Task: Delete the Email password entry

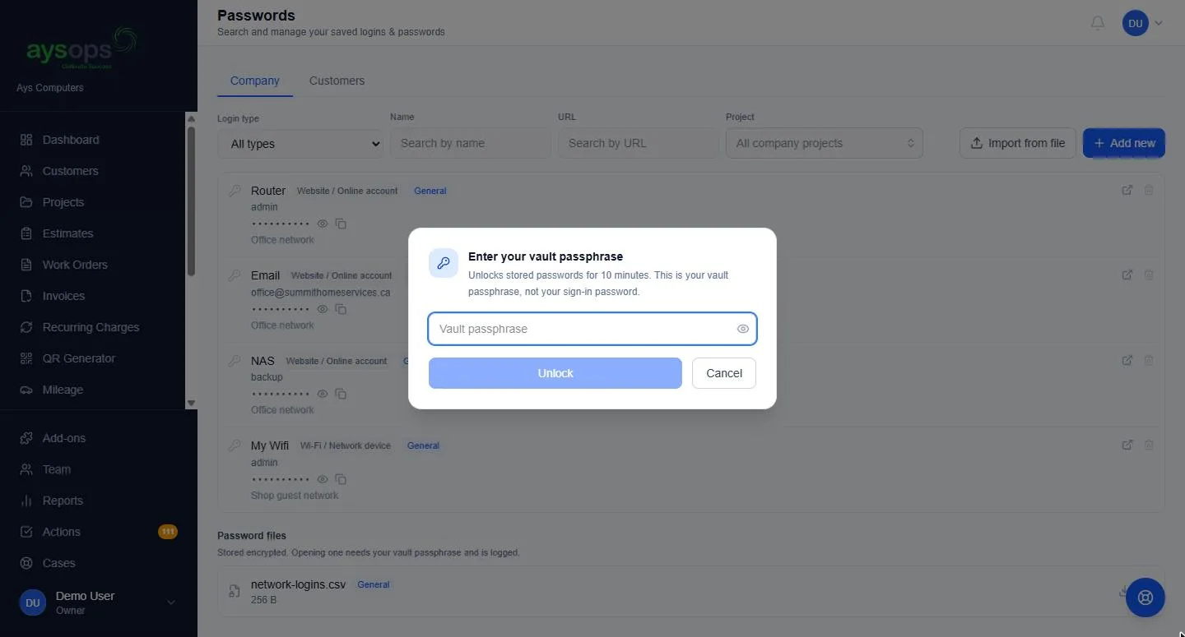Action: 1149,275
